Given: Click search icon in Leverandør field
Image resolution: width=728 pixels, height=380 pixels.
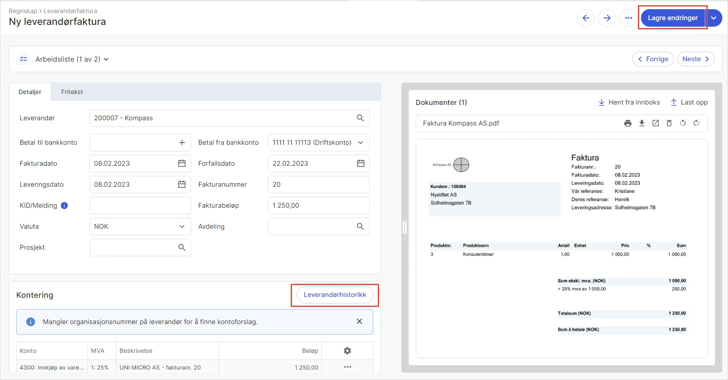Looking at the screenshot, I should pos(360,118).
